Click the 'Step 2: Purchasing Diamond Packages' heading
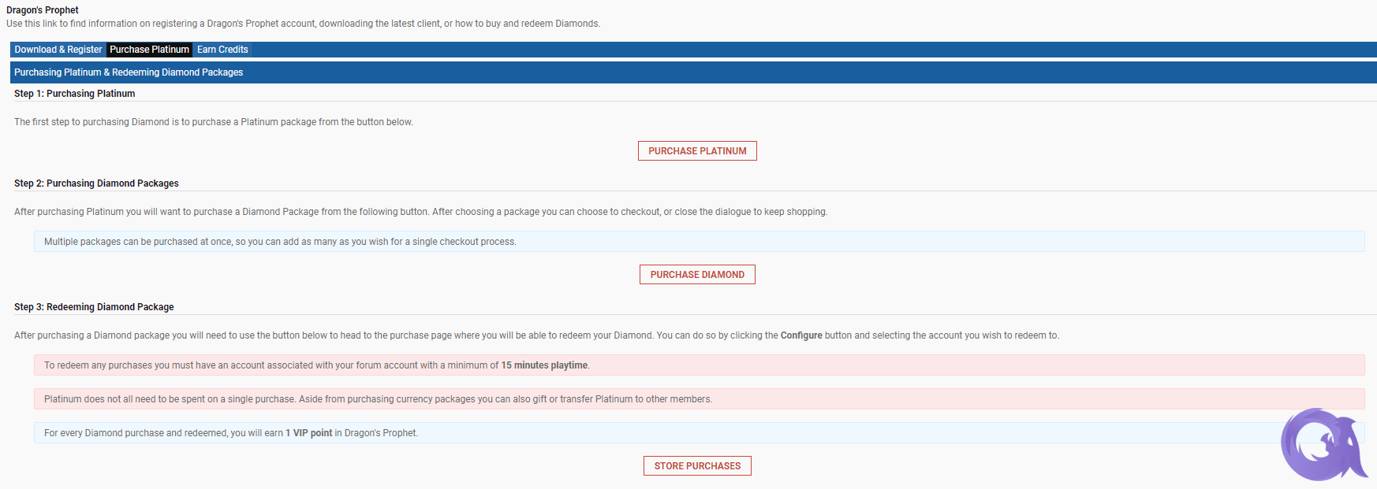Viewport: 1377px width, 489px height. coord(96,183)
